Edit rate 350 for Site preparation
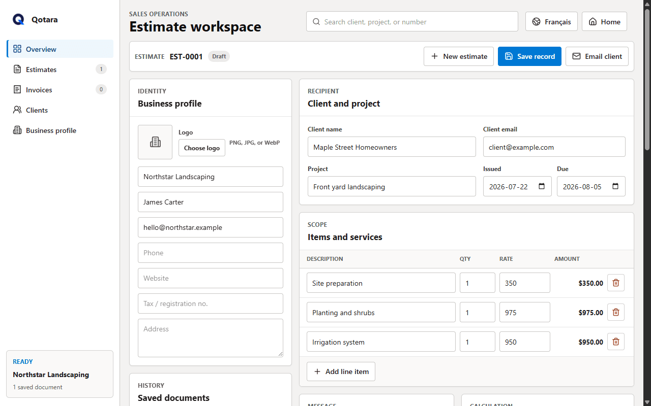This screenshot has width=651, height=406. click(525, 283)
